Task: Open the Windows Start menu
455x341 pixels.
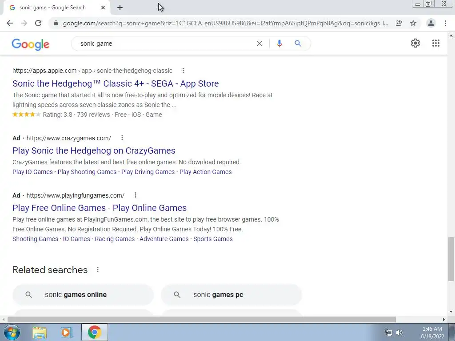Action: click(12, 332)
